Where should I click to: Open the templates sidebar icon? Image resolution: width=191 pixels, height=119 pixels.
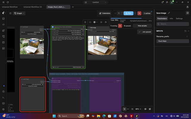click(3, 42)
